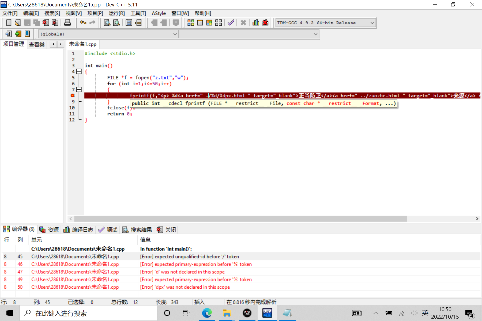Screen dimensions: 482x321
Task: Undo the last edit via toolbar
Action: pyautogui.click(x=83, y=23)
